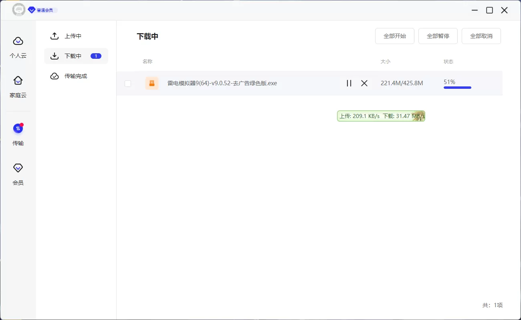Viewport: 521px width, 320px height.
Task: Pause the 雷电模拟器 download
Action: coord(349,83)
